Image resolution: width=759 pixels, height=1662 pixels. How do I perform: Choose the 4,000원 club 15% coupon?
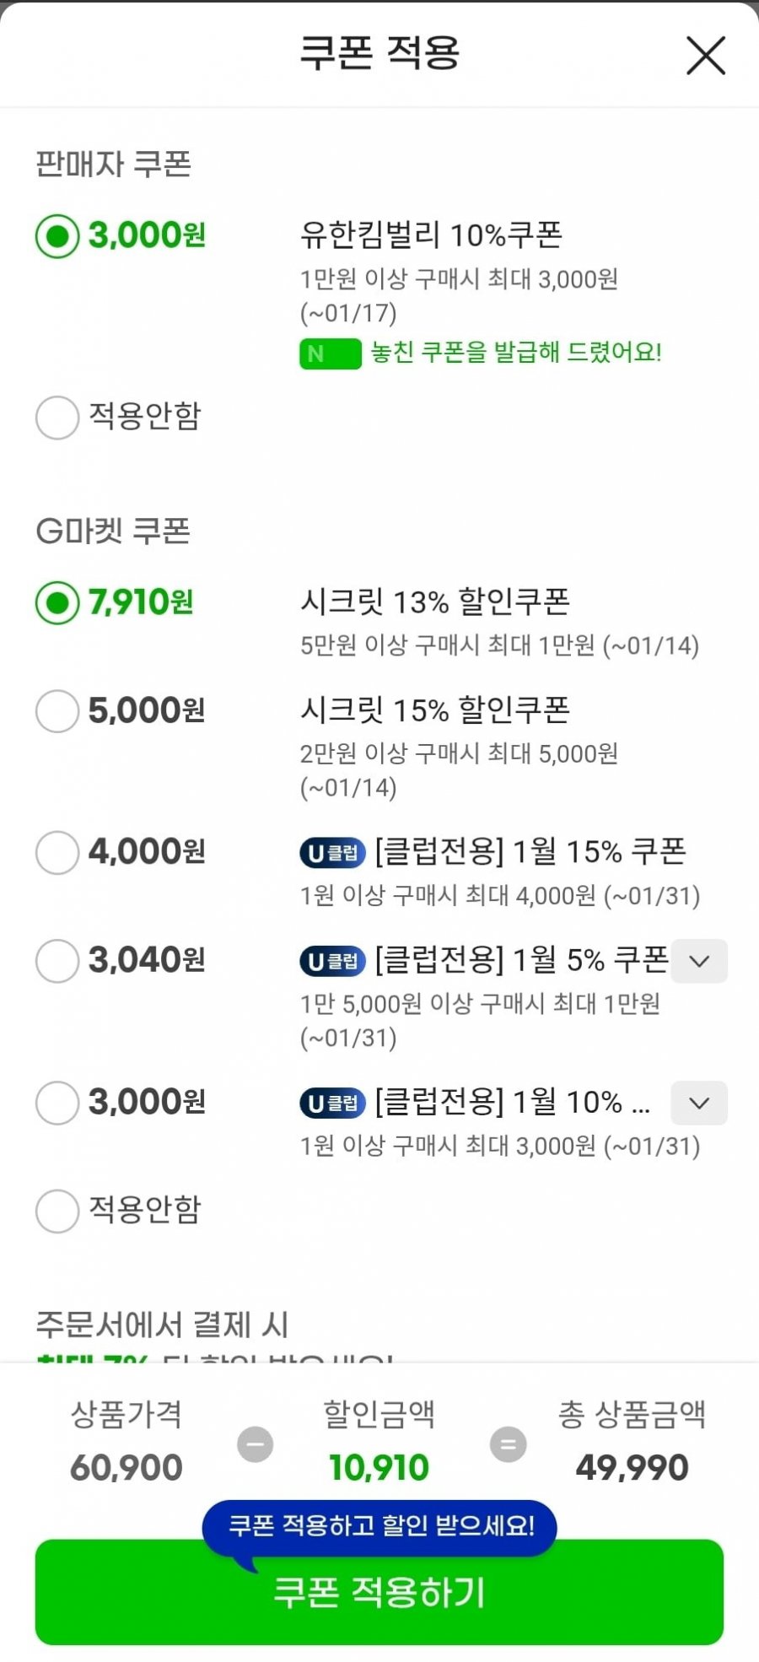click(57, 852)
